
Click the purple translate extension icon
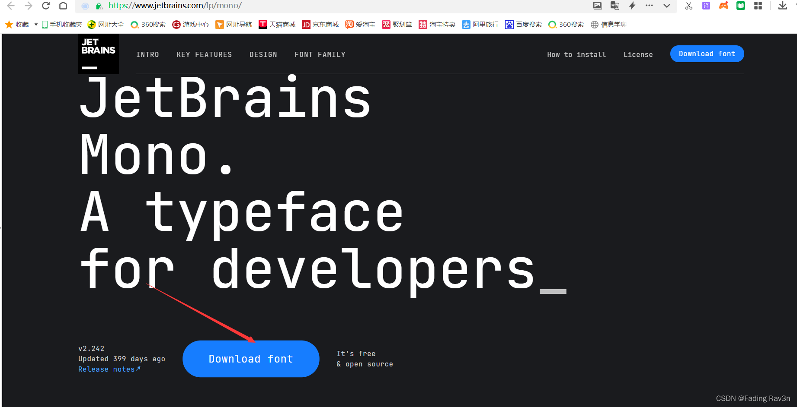click(706, 6)
